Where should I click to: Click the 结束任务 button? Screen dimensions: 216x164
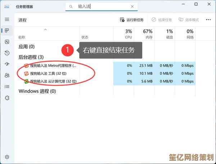click(162, 20)
